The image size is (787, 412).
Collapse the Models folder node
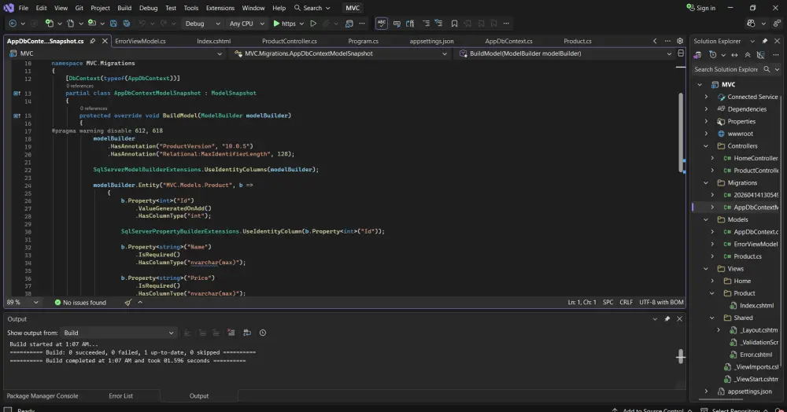[706, 219]
